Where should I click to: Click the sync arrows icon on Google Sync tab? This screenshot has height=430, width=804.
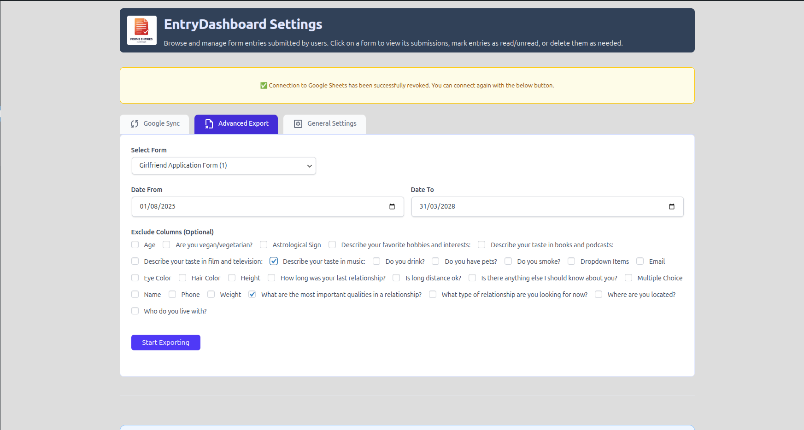(135, 123)
